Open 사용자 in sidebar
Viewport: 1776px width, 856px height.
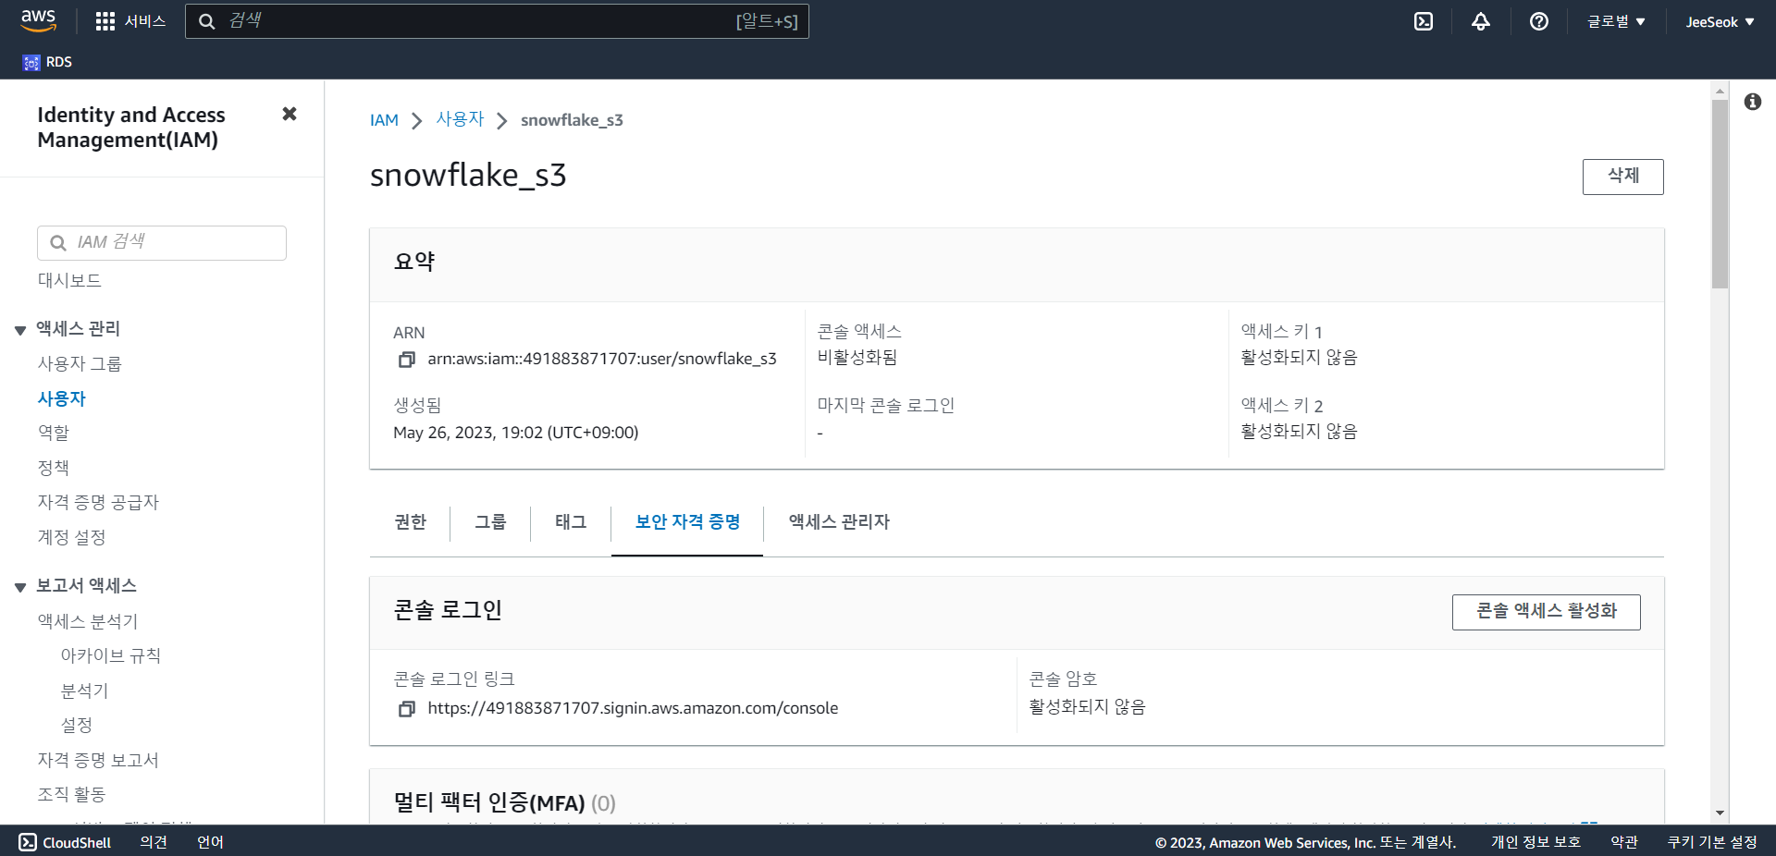[x=61, y=398]
